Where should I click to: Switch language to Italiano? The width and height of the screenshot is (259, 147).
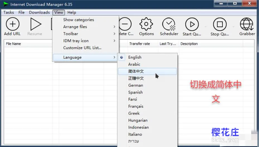147,134
